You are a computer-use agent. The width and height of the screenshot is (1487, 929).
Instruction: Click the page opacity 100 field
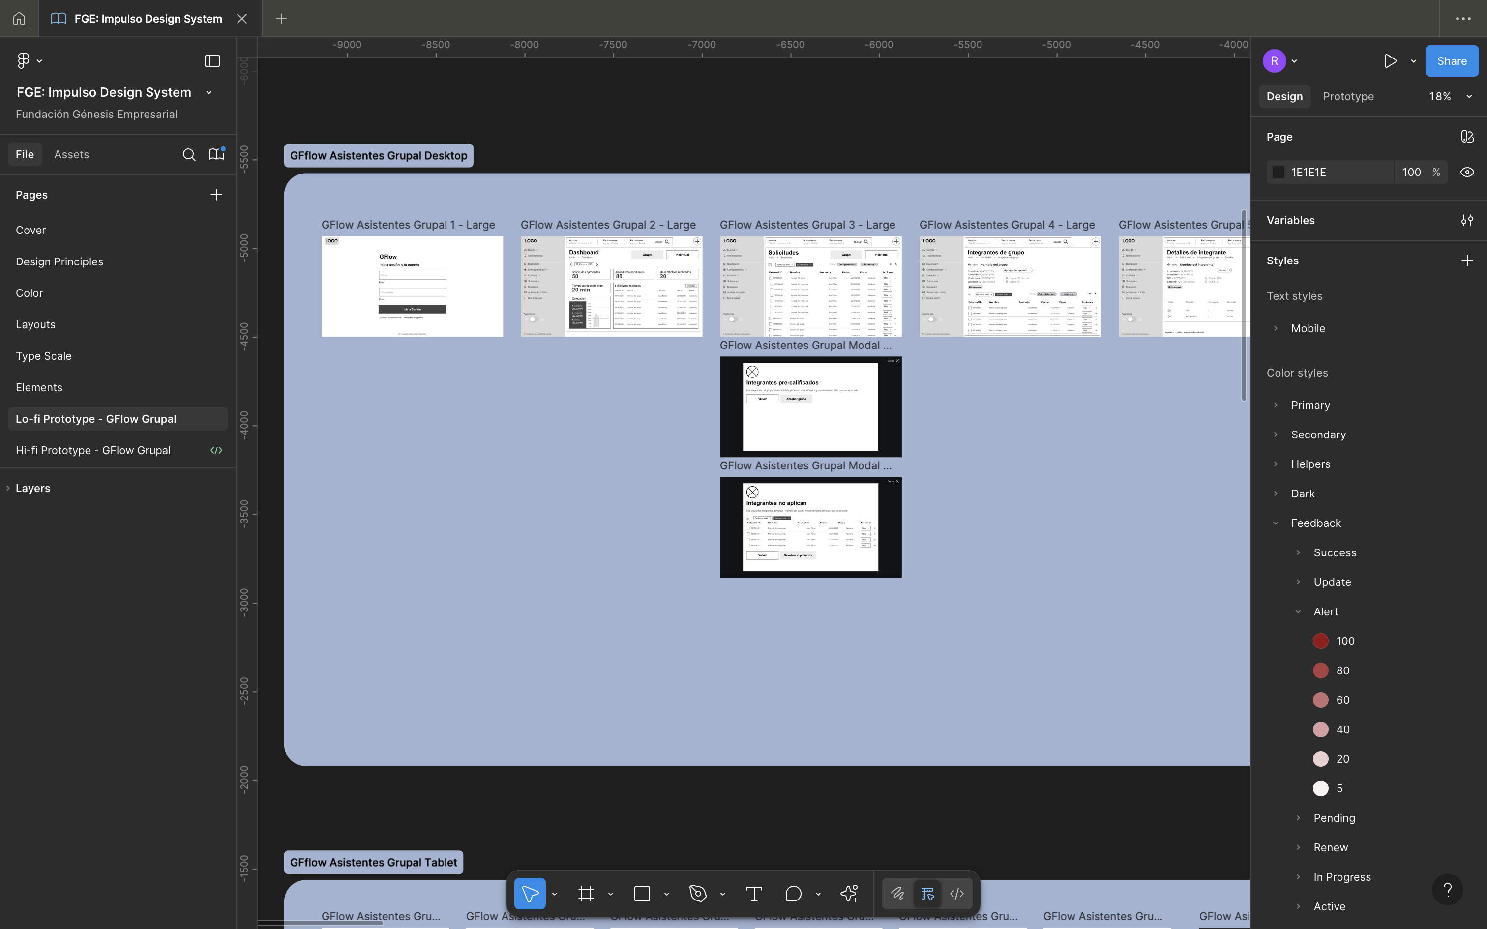[1411, 172]
